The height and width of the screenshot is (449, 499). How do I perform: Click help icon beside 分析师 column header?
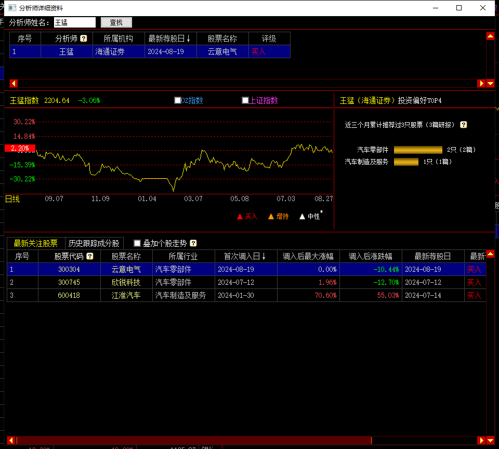coord(83,38)
